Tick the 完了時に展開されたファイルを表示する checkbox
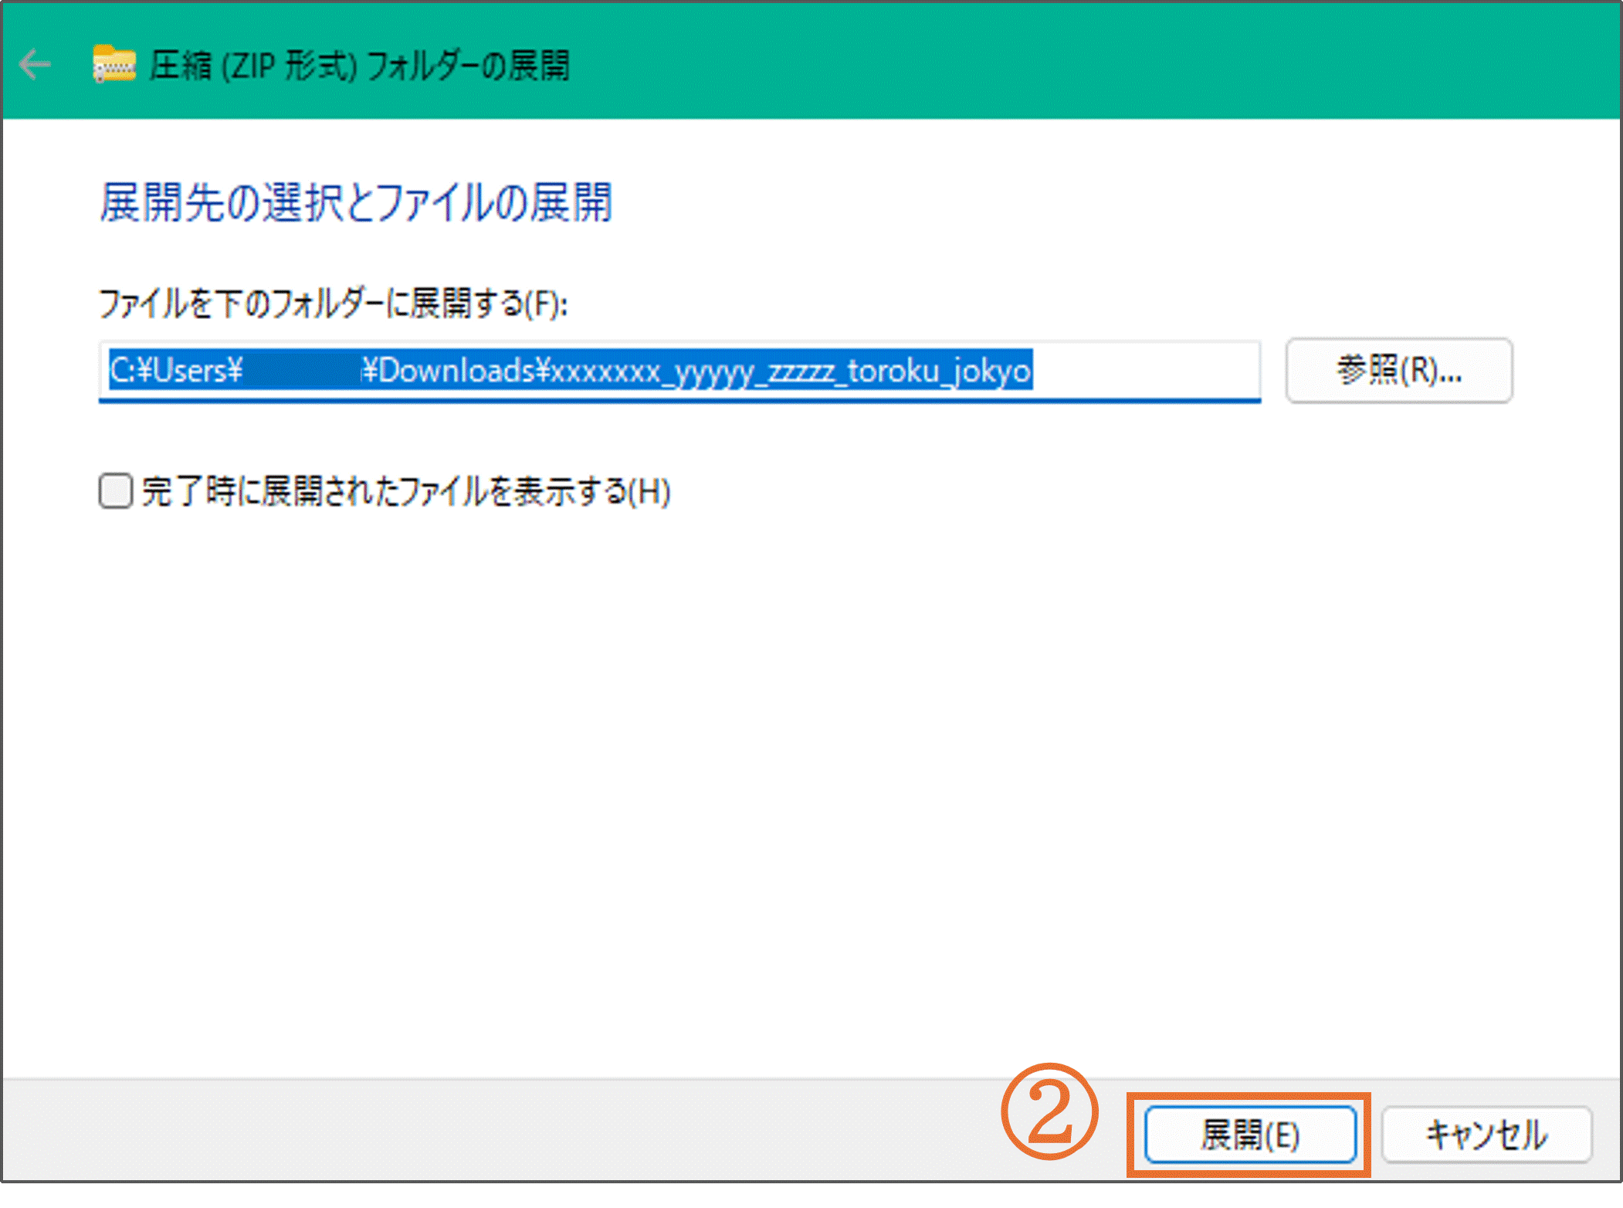 coord(116,491)
